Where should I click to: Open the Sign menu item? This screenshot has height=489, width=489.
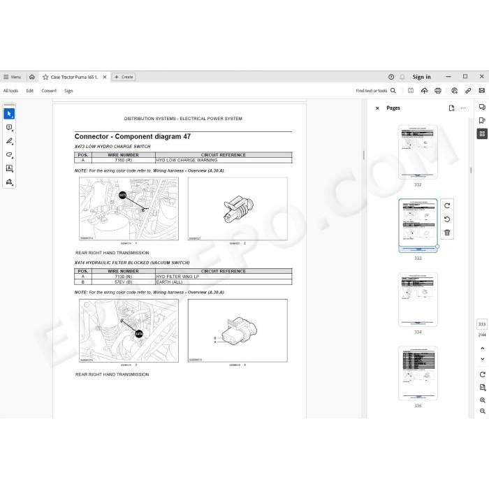coord(68,91)
